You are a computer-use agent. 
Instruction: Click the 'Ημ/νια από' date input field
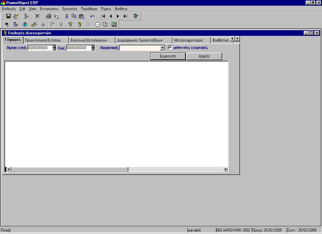click(40, 48)
